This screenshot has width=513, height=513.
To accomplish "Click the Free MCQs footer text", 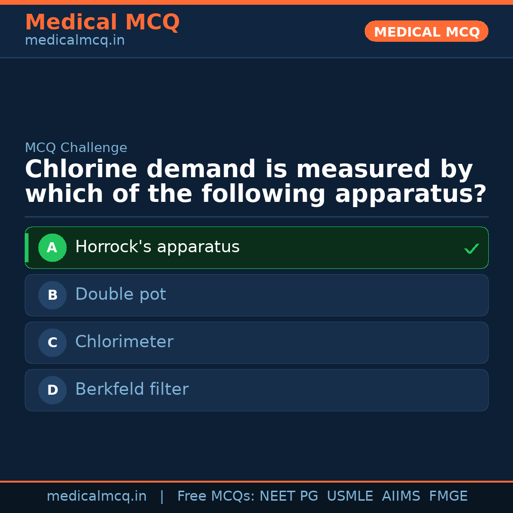I will (216, 496).
